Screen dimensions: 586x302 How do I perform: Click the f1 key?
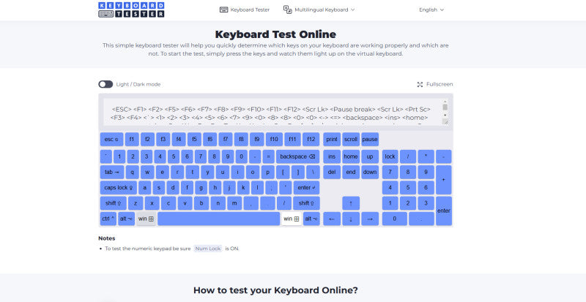tap(132, 139)
